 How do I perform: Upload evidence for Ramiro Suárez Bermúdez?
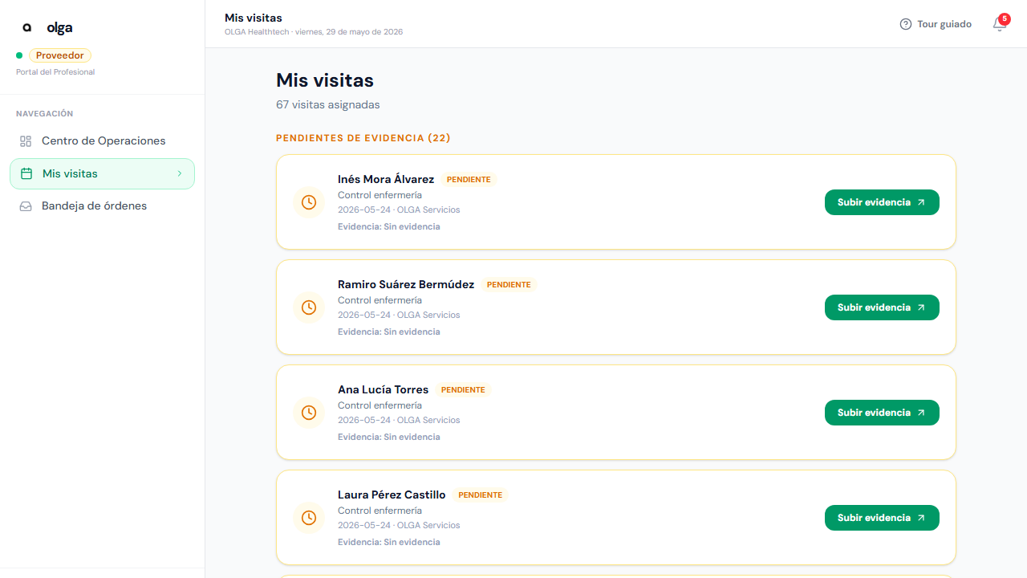click(882, 307)
